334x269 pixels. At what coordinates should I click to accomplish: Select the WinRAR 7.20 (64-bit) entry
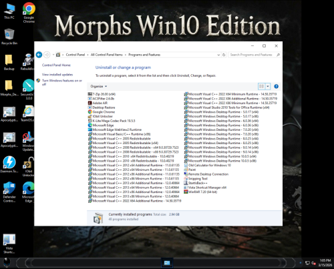click(200, 192)
